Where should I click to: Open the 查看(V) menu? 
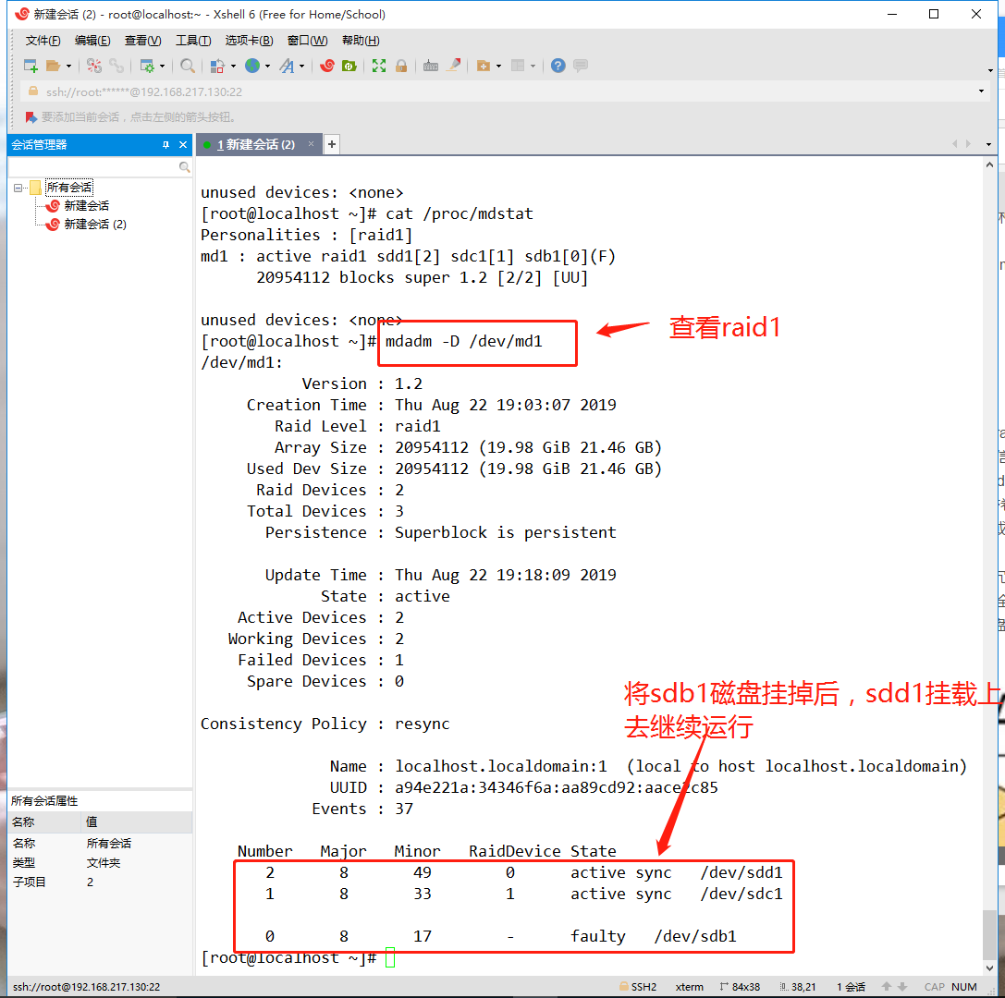click(x=142, y=41)
